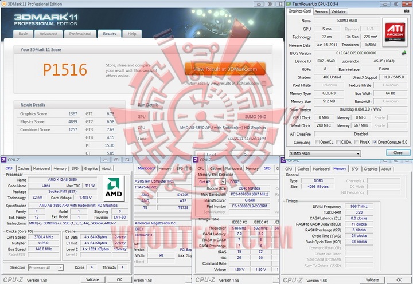Click the Physics Score value 4839
The width and height of the screenshot is (413, 284).
[x=73, y=121]
